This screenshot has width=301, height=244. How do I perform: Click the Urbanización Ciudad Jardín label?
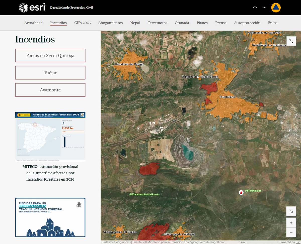[x=200, y=76]
